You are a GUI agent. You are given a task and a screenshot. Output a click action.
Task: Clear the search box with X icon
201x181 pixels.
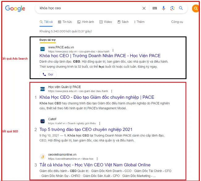tap(144, 8)
